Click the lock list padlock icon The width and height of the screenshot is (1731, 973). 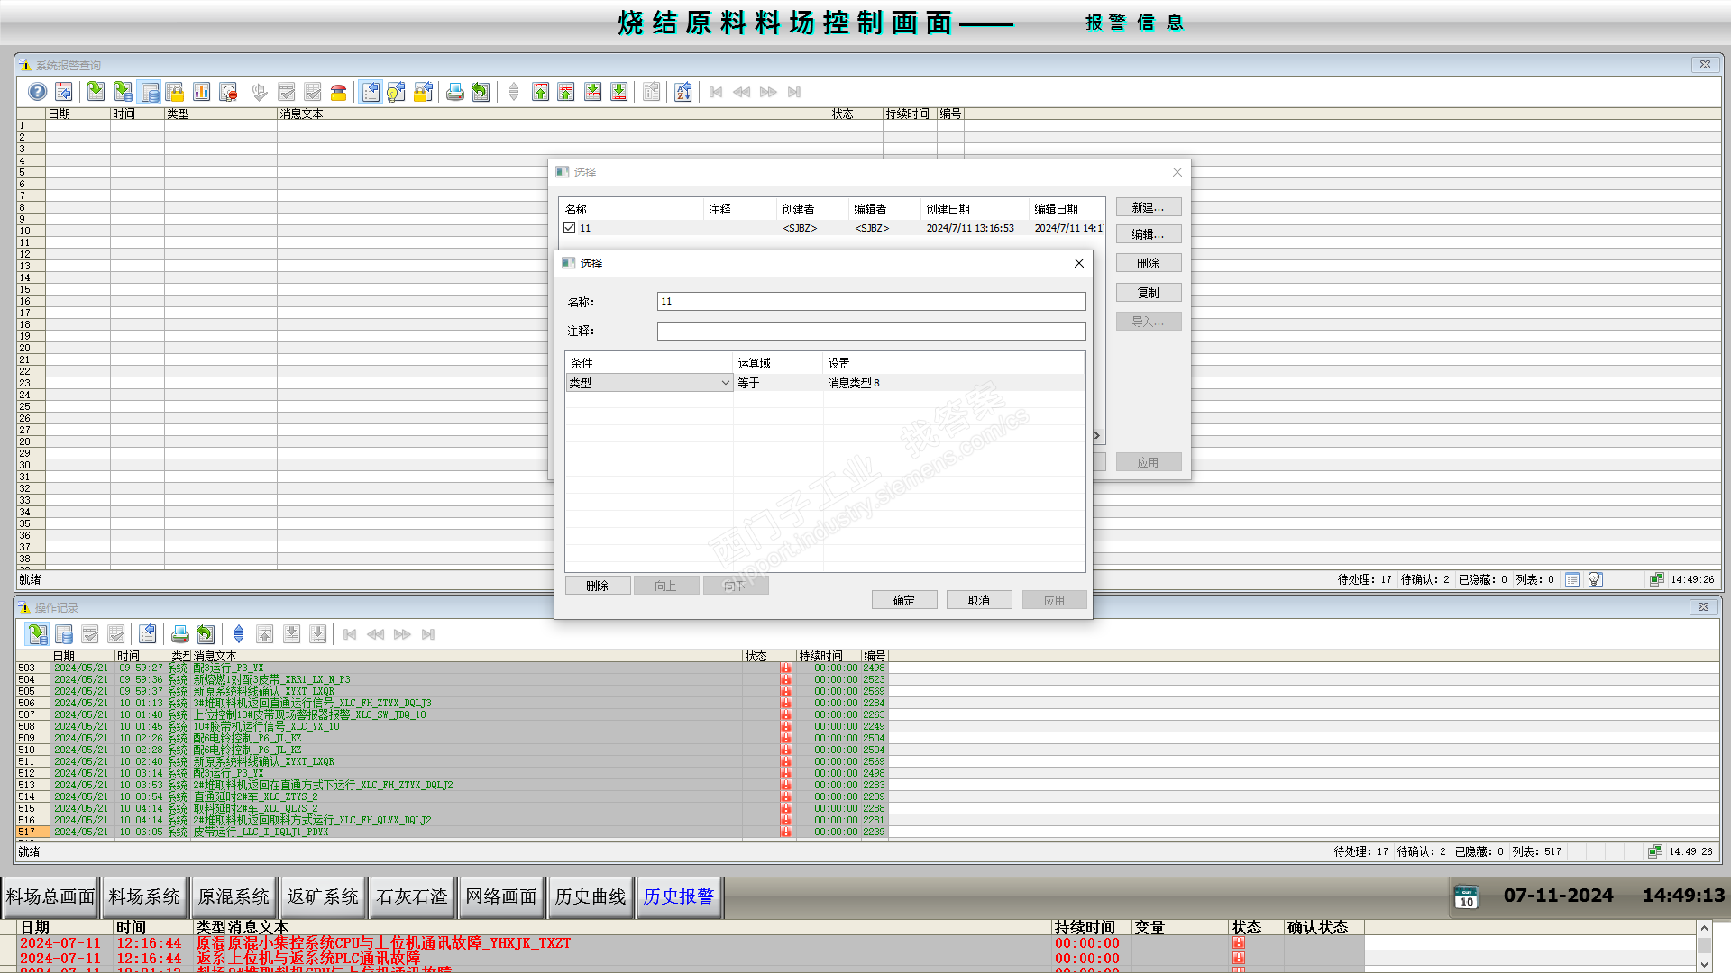click(176, 92)
